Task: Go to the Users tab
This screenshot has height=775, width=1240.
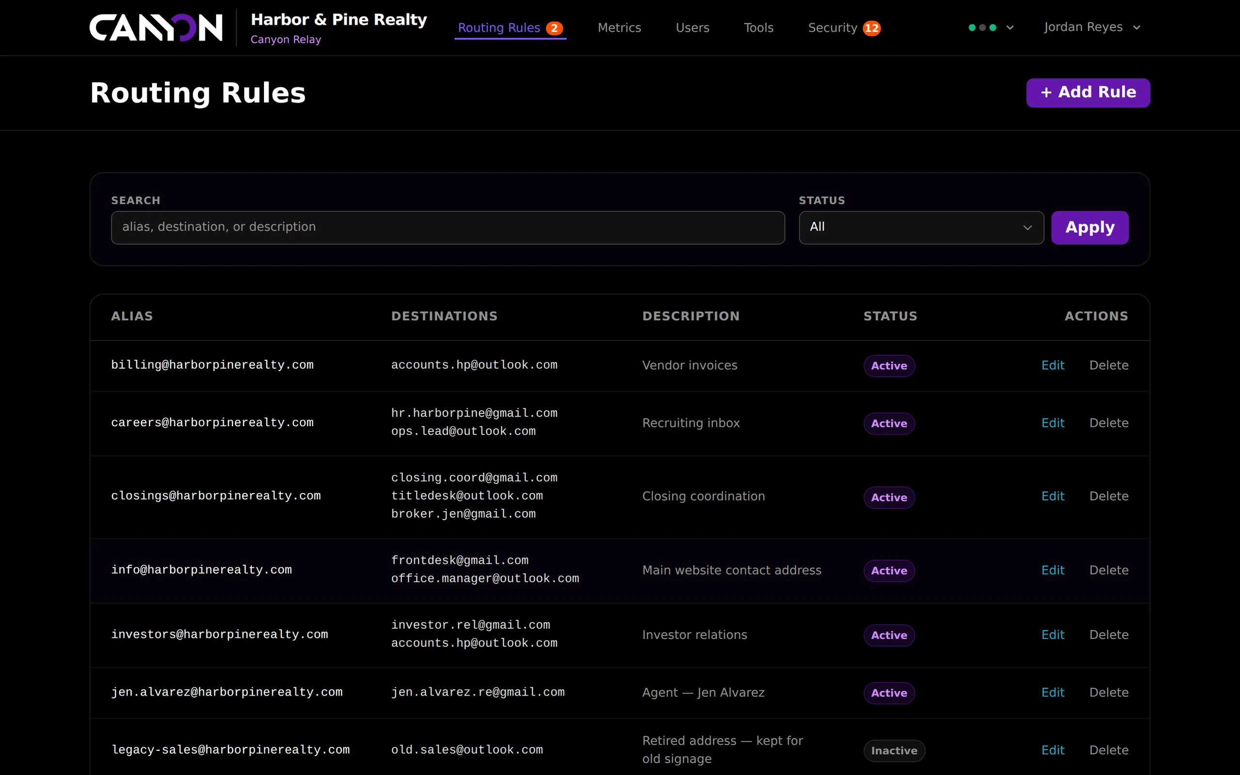Action: pos(692,28)
